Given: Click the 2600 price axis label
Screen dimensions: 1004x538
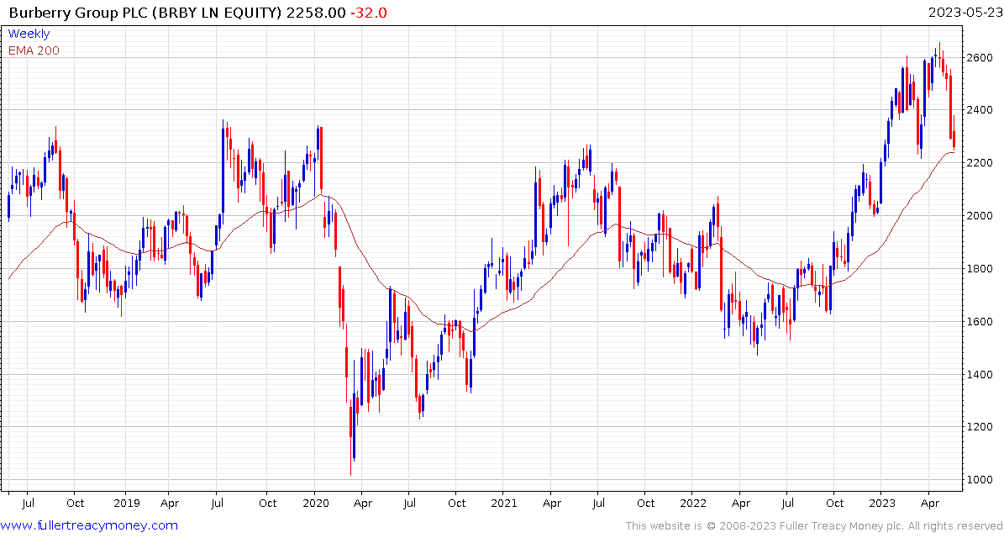Looking at the screenshot, I should (980, 58).
